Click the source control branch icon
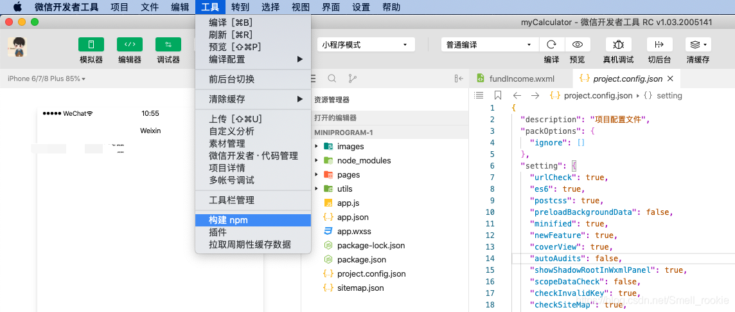Screen dimensions: 735x312 pos(352,78)
